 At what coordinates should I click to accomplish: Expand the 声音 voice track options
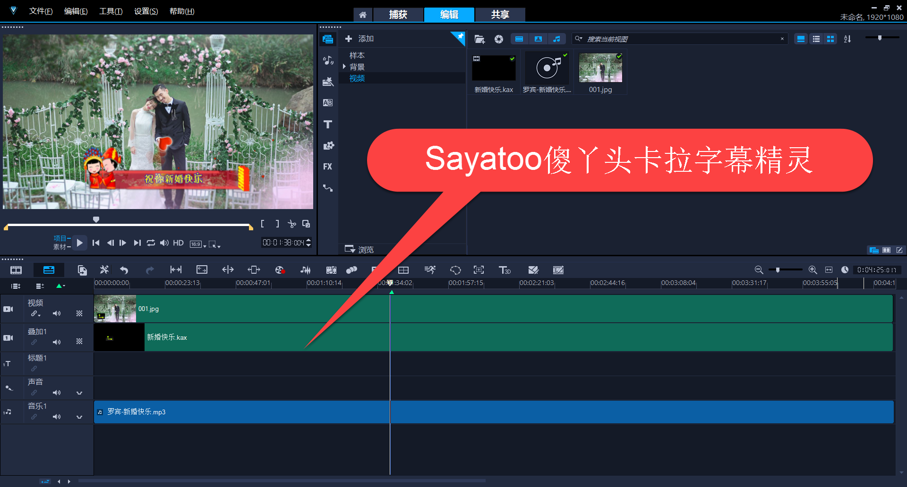(79, 393)
